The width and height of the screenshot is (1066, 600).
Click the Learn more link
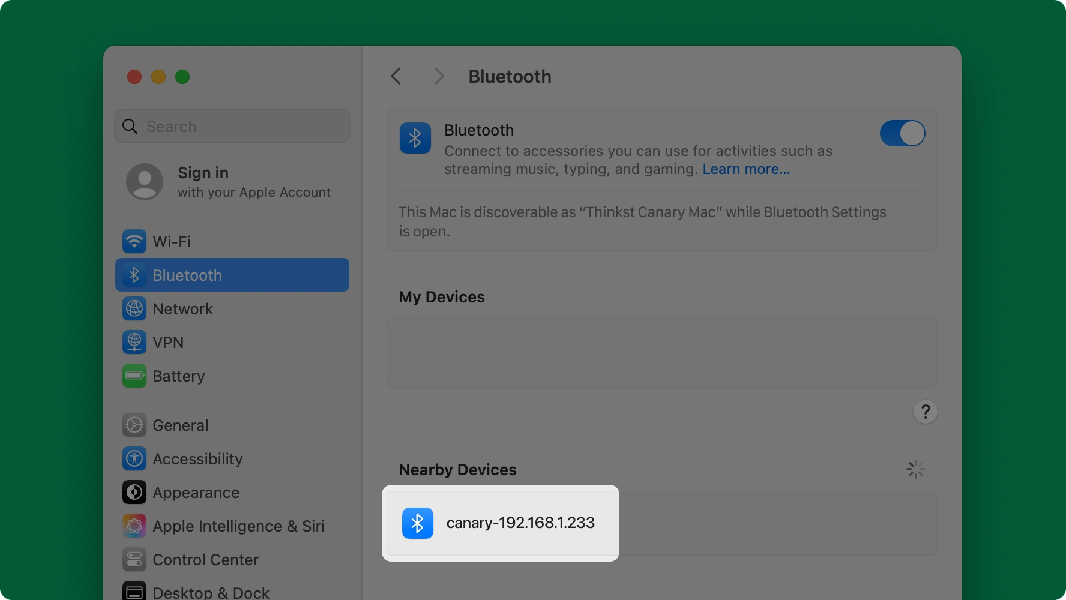(746, 169)
